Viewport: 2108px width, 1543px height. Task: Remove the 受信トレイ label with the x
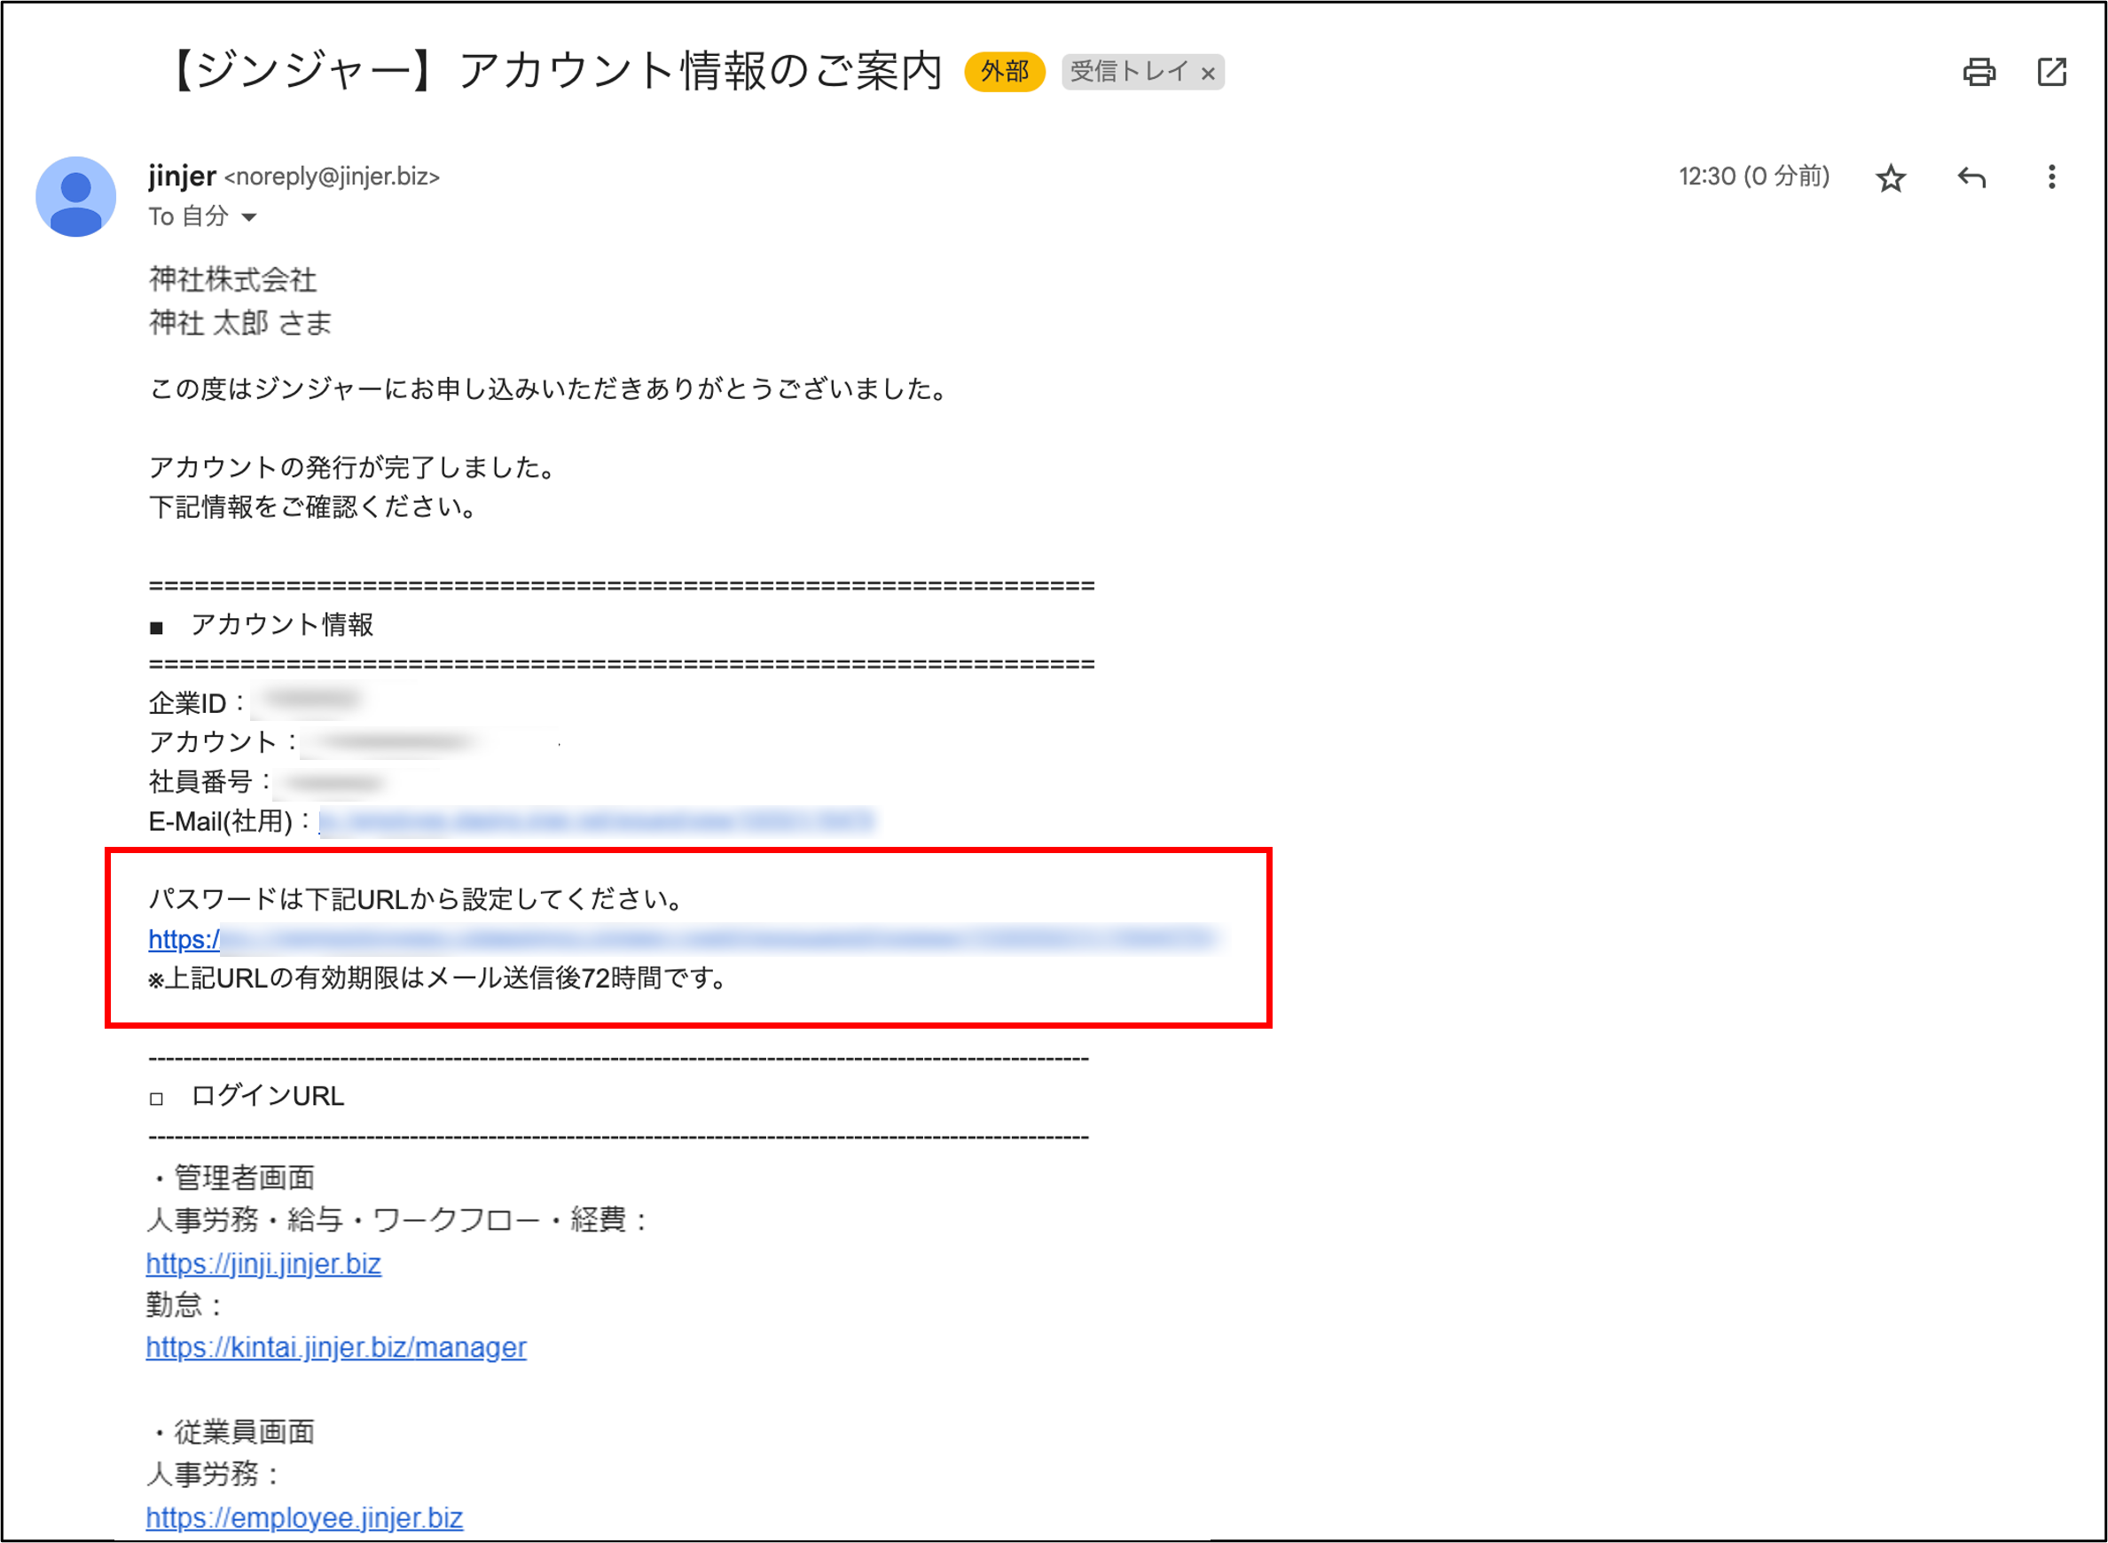point(1211,73)
